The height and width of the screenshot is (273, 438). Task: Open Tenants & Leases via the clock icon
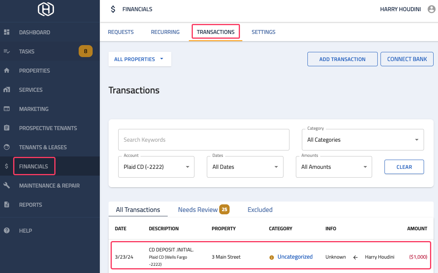[6, 147]
